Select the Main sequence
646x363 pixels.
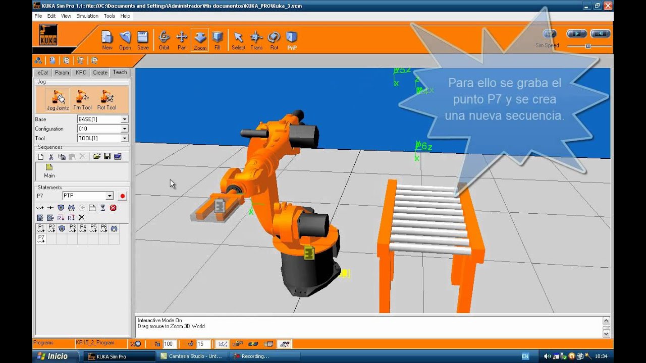pos(49,171)
